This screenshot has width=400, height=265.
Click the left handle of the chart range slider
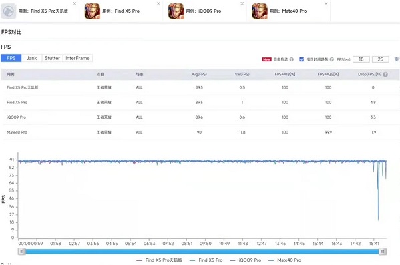click(22, 252)
